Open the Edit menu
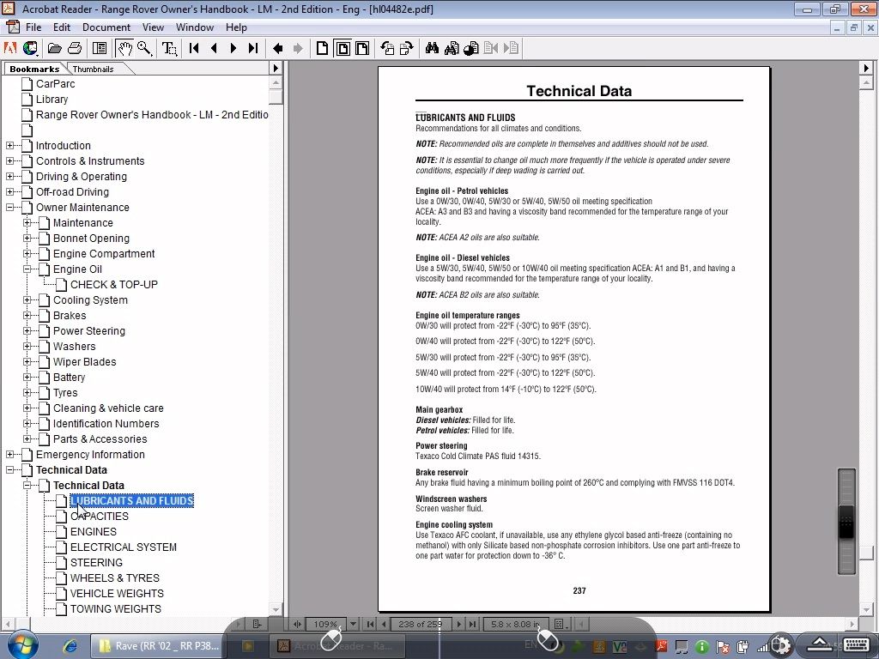 click(x=62, y=27)
